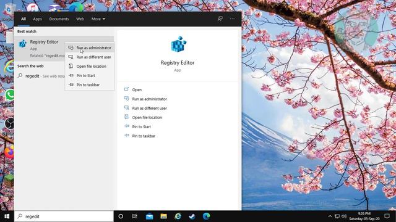396x222 pixels.
Task: Click the web search magnifier icon
Action: point(20,76)
